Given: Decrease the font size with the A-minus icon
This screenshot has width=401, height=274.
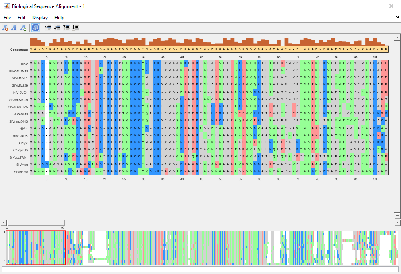Looking at the screenshot, I should 5,28.
